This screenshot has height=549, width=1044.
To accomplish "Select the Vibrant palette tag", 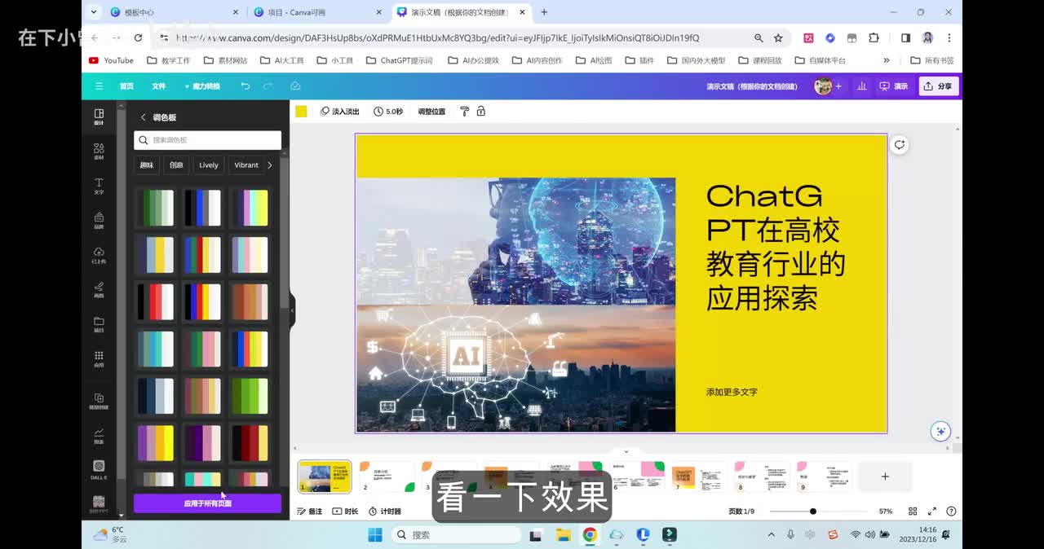I will [x=246, y=165].
